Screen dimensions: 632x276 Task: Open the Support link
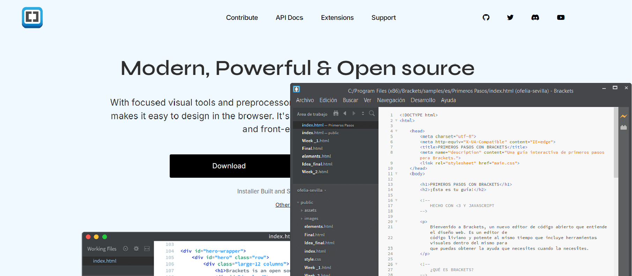(384, 18)
